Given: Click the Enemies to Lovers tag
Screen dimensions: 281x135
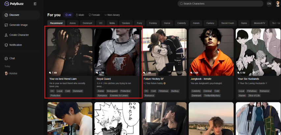Looking at the screenshot, I should (x=119, y=96).
